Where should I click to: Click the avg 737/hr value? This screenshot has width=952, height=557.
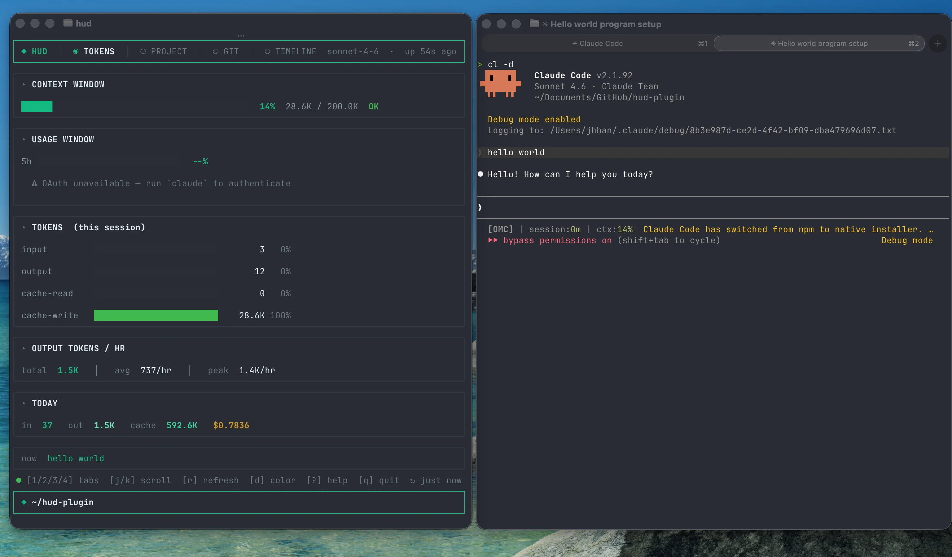click(156, 371)
